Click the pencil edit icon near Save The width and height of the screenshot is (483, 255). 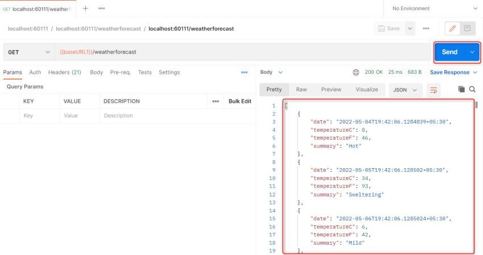pos(453,28)
